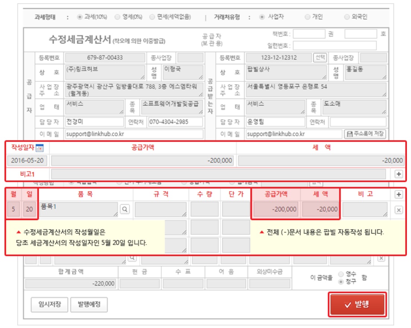Select 면세(세액없음) radio option
411x328 pixels.
(x=152, y=17)
